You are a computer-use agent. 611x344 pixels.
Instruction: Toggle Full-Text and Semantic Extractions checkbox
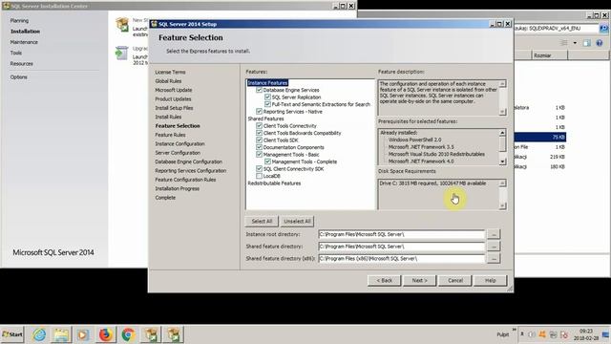pyautogui.click(x=267, y=104)
